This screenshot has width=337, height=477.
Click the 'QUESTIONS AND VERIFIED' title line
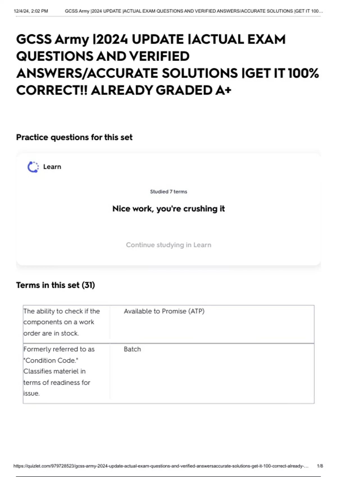[103, 56]
